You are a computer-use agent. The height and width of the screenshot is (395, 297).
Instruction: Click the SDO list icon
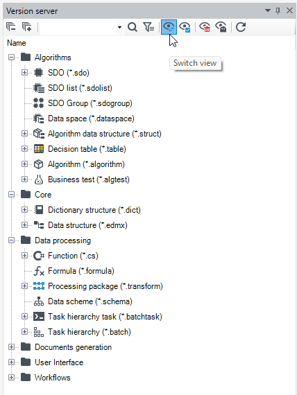click(39, 88)
